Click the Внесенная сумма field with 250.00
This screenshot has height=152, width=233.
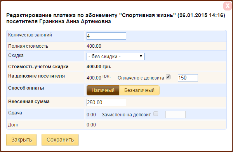[x=106, y=103]
